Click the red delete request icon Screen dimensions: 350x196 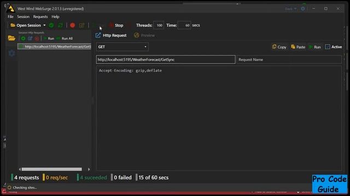point(37,39)
